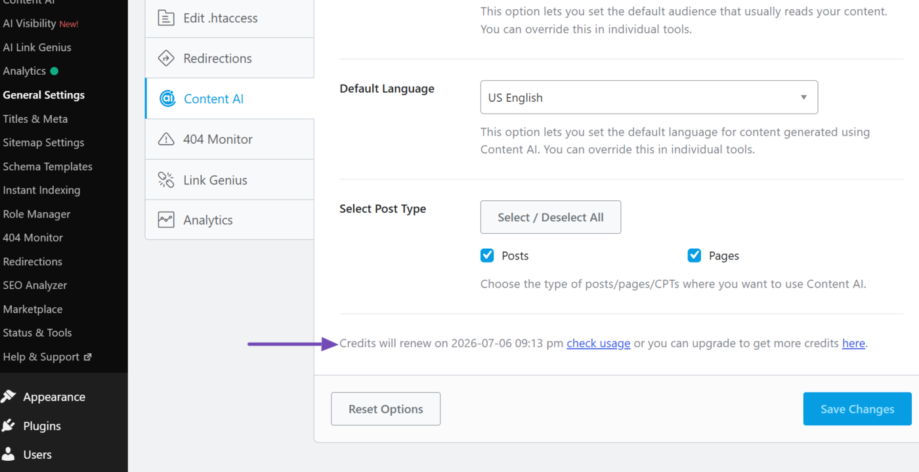
Task: Open the Edit .htaccess settings tab
Action: click(229, 18)
